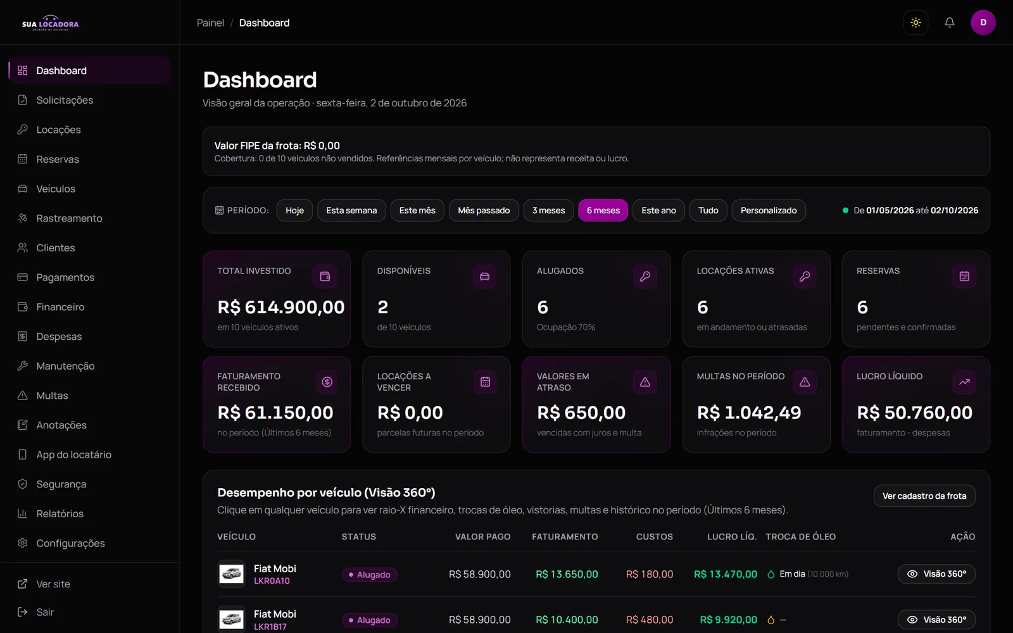Image resolution: width=1013 pixels, height=633 pixels.
Task: Select the Esta semana period filter
Action: [351, 210]
